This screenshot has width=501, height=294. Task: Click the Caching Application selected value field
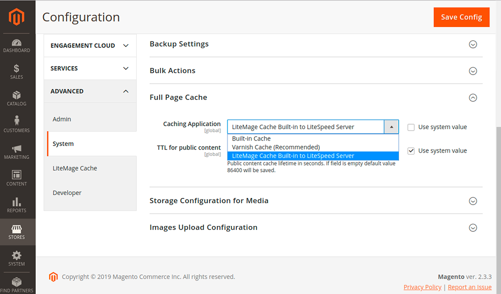(306, 127)
